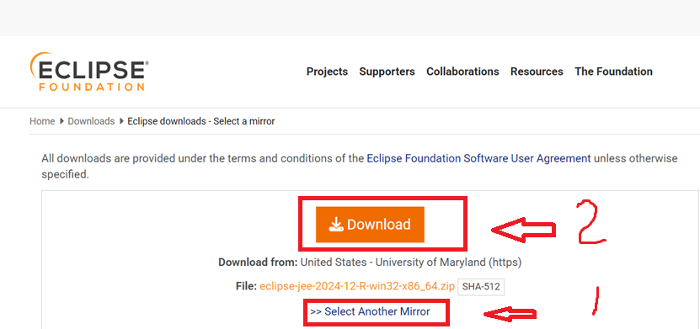This screenshot has width=700, height=329.
Task: Click the handwritten red number 1
Action: [595, 301]
